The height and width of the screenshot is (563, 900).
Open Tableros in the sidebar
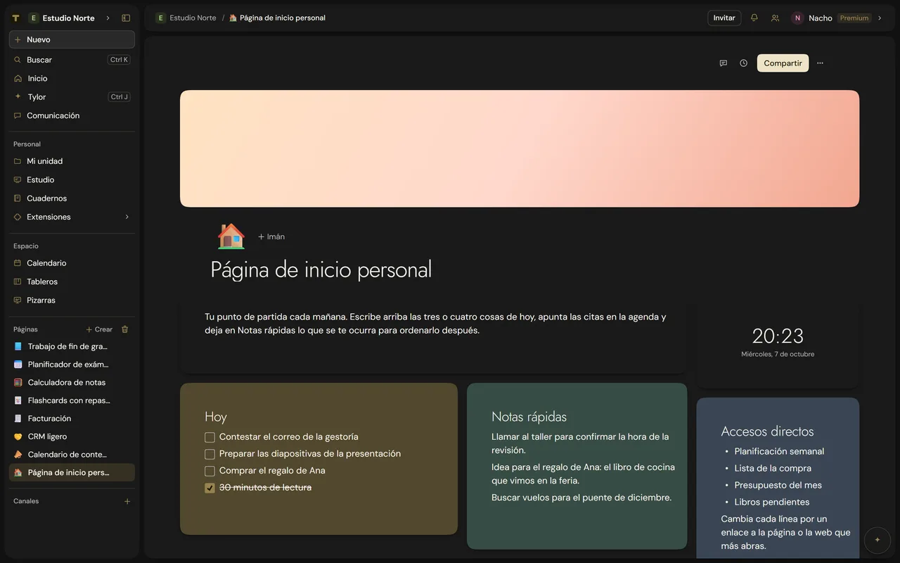(72, 281)
